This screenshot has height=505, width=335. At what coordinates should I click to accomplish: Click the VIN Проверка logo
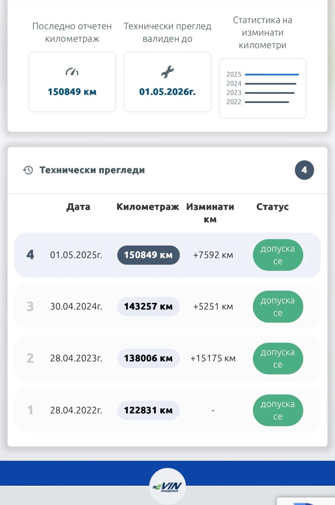[167, 486]
